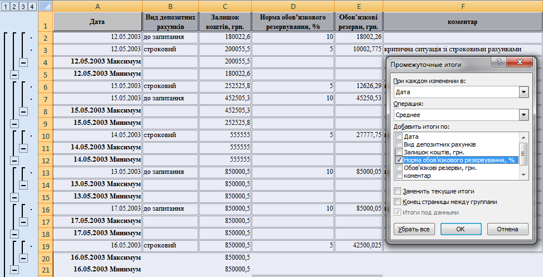543x277 pixels.
Task: Cancel dialog with 'Отмена' button
Action: (x=507, y=229)
